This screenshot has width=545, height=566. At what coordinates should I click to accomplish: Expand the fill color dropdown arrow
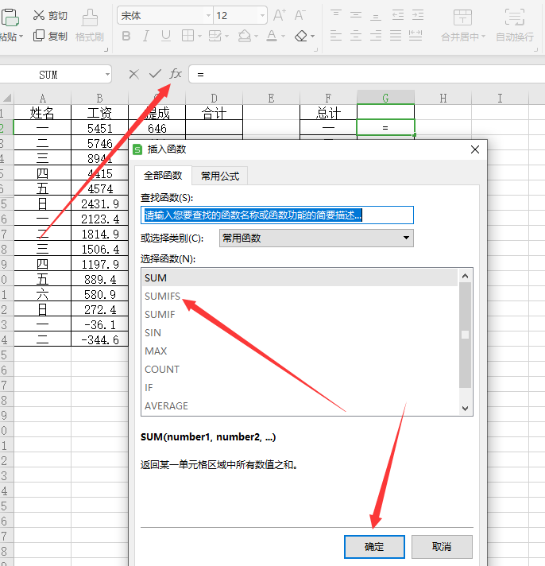pyautogui.click(x=256, y=36)
